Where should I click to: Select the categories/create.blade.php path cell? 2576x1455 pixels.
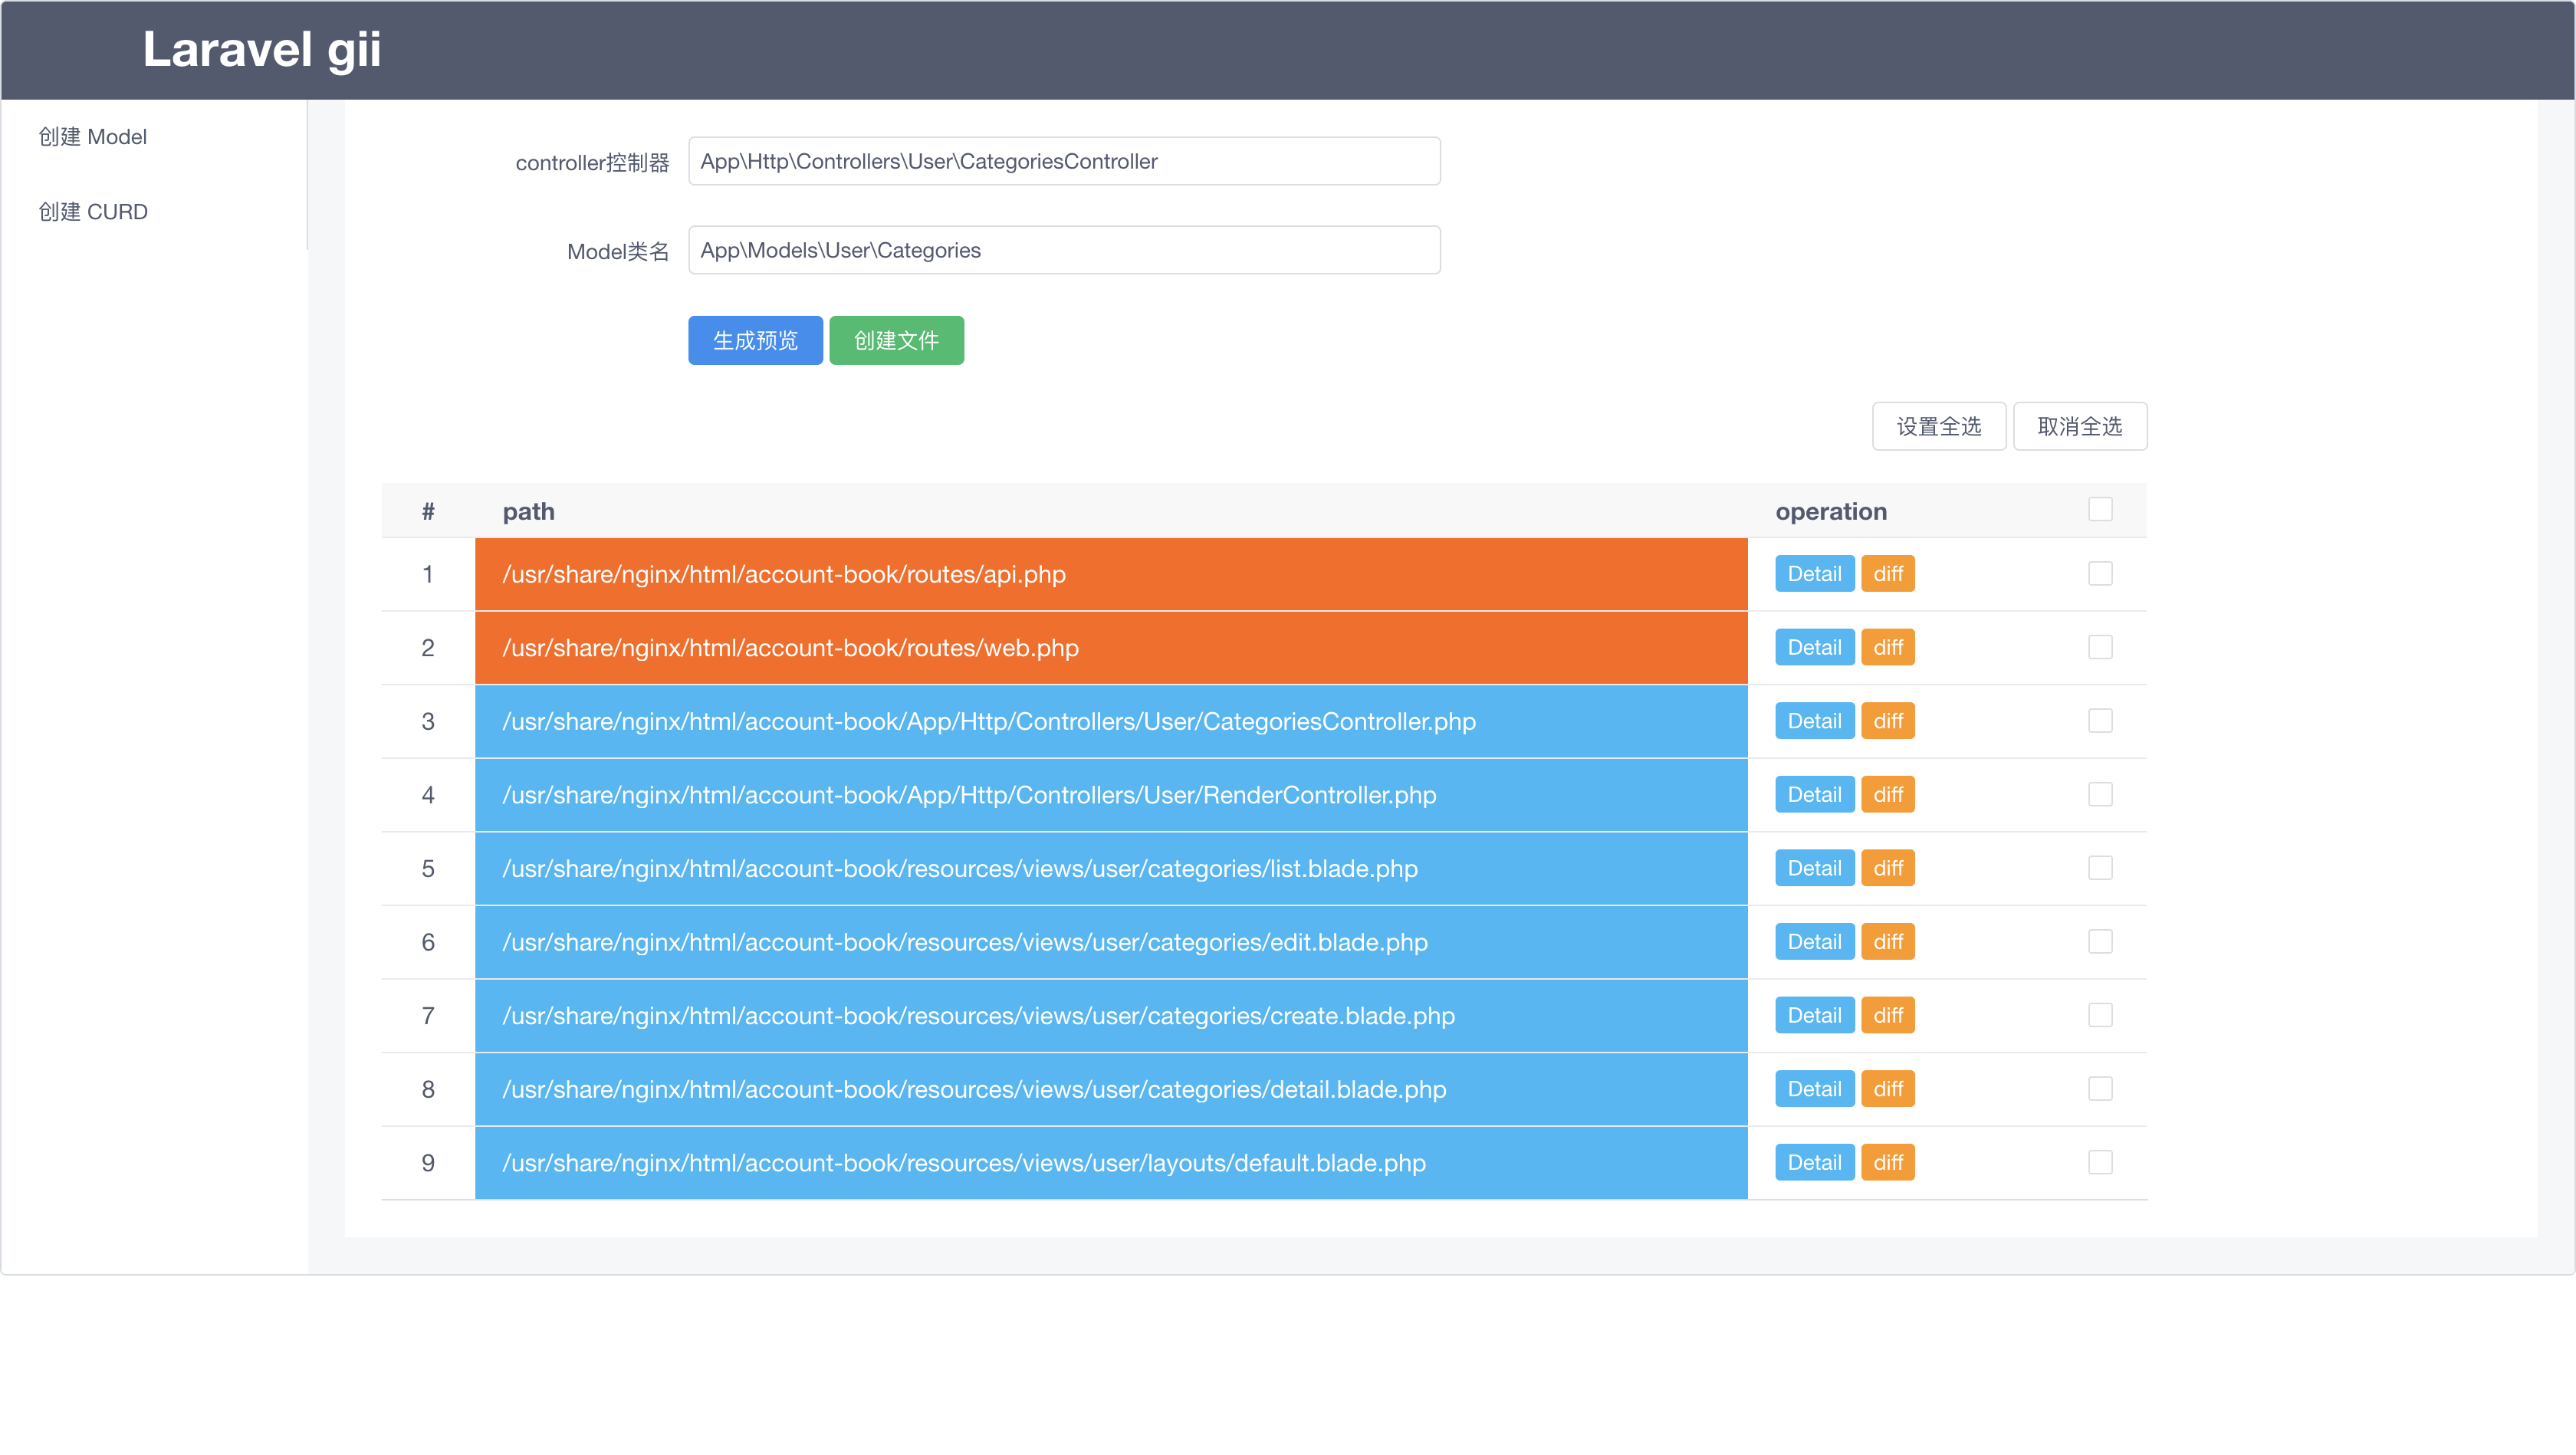point(1111,1015)
